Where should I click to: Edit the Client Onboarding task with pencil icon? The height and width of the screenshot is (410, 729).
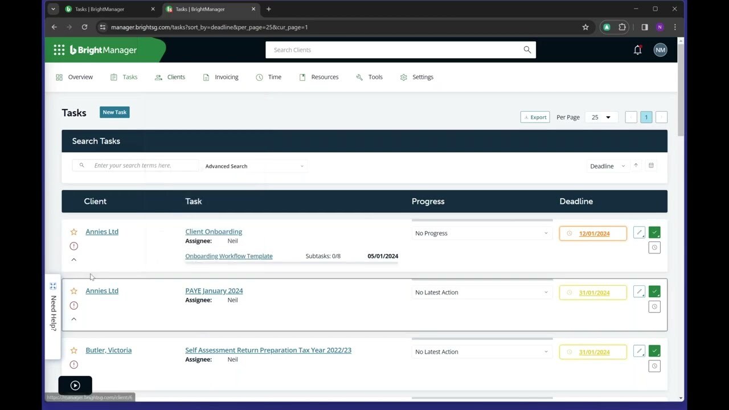click(x=638, y=232)
